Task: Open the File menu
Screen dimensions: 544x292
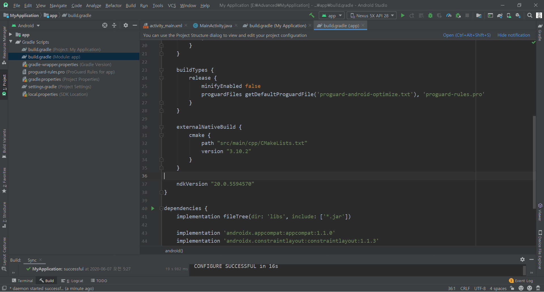Action: pyautogui.click(x=17, y=5)
